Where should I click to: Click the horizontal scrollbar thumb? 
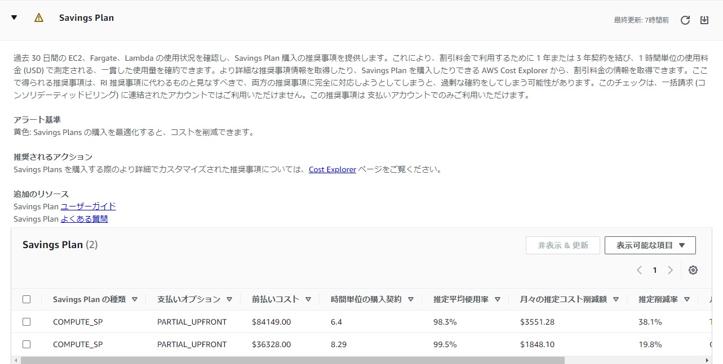pos(292,360)
